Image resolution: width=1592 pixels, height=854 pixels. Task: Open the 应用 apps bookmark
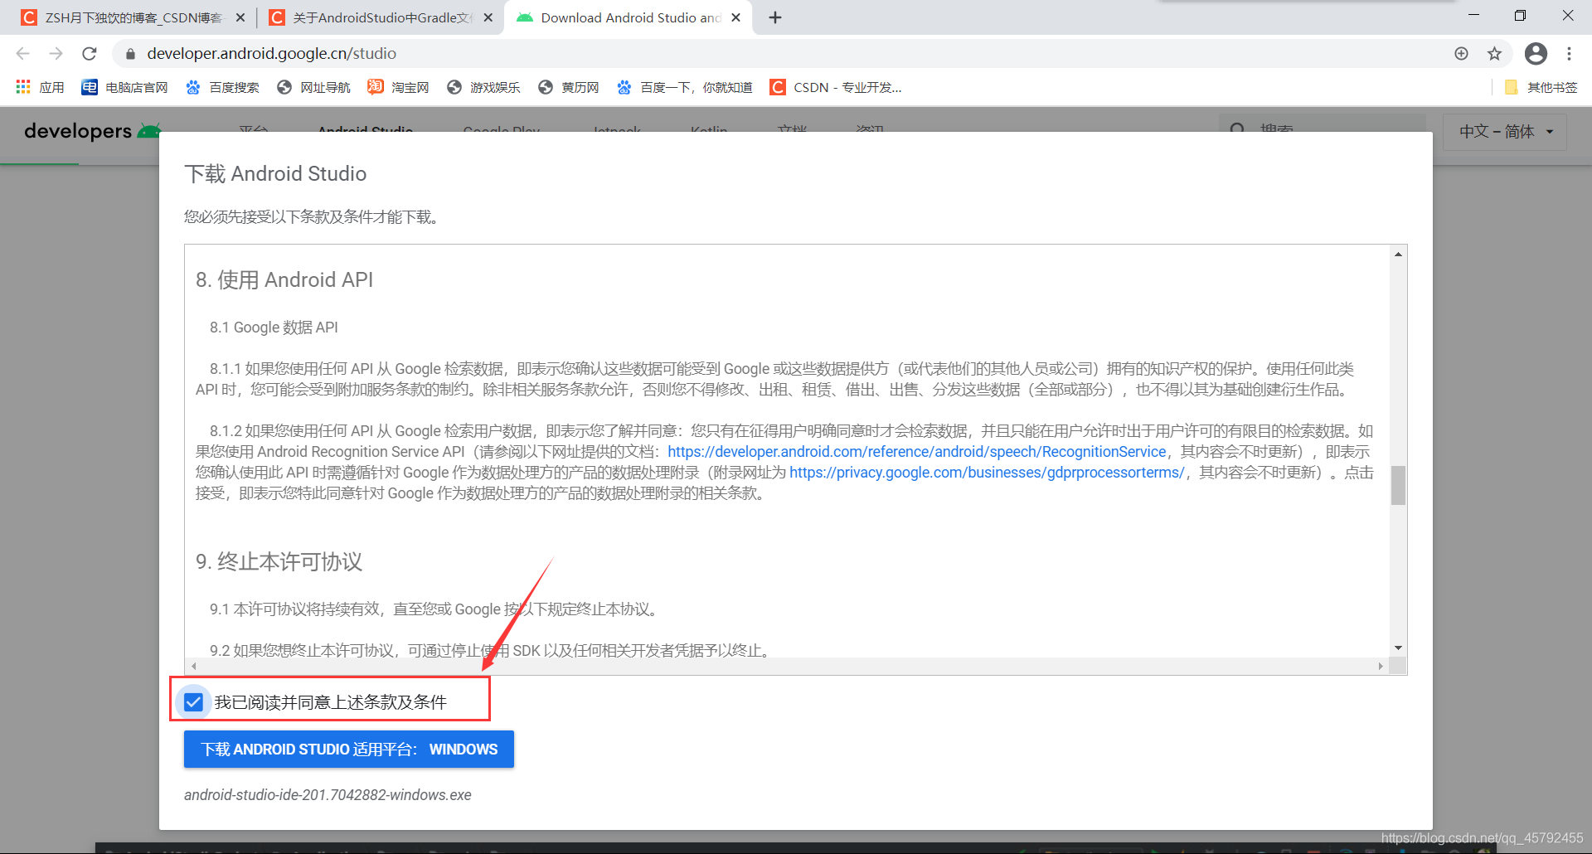tap(40, 87)
